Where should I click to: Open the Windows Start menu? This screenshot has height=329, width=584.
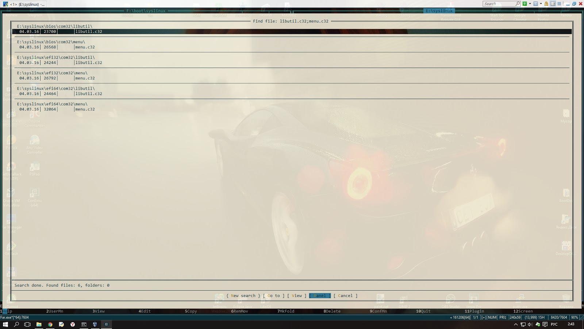pos(5,324)
